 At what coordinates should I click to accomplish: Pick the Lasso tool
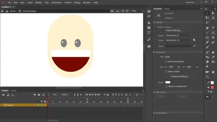point(207,23)
